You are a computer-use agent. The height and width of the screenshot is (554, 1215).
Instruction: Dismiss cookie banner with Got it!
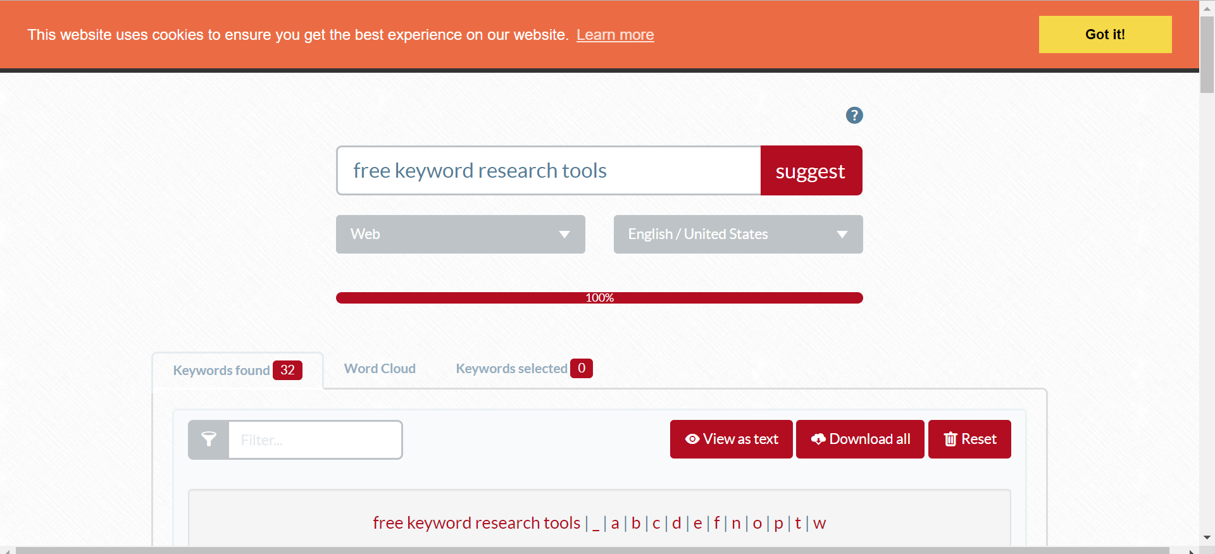(x=1105, y=35)
